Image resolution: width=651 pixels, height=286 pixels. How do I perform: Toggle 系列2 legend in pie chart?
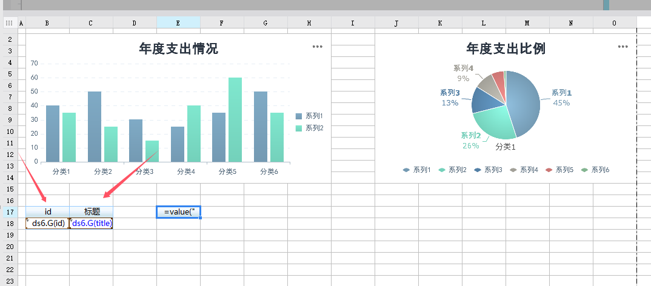453,170
